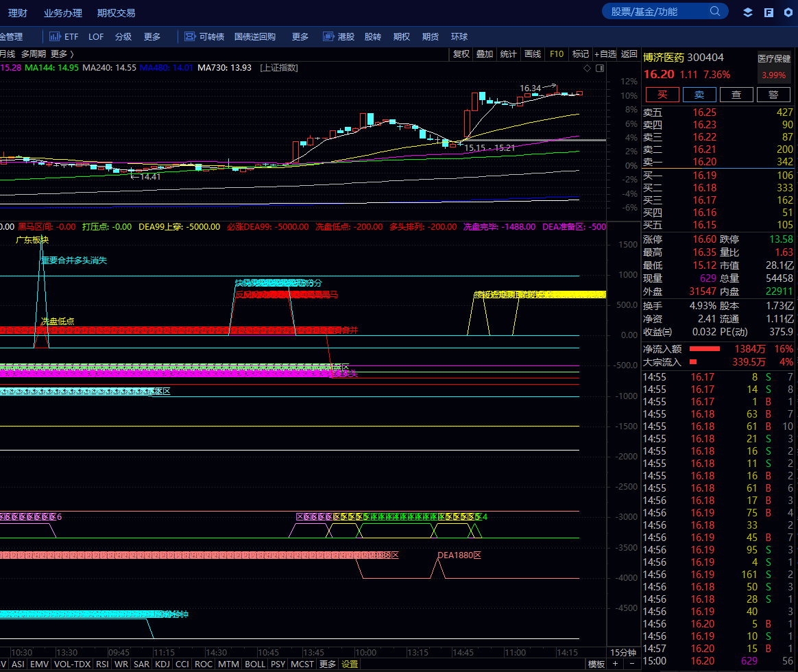Open 理财 menu
Viewport: 798px width, 672px height.
(18, 13)
